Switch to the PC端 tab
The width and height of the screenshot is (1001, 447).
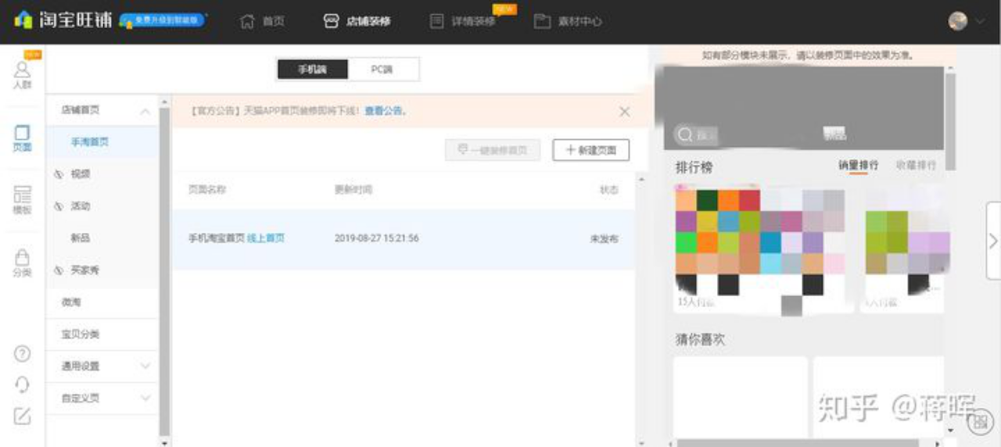tap(383, 70)
